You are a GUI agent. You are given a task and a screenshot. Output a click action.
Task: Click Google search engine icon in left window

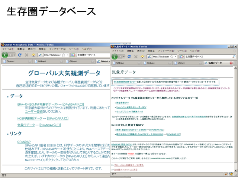tap(73, 55)
